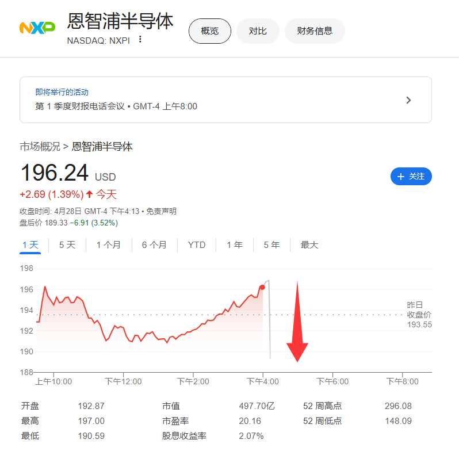Image resolution: width=459 pixels, height=451 pixels.
Task: Select the 1 个月 chart range
Action: click(x=108, y=245)
